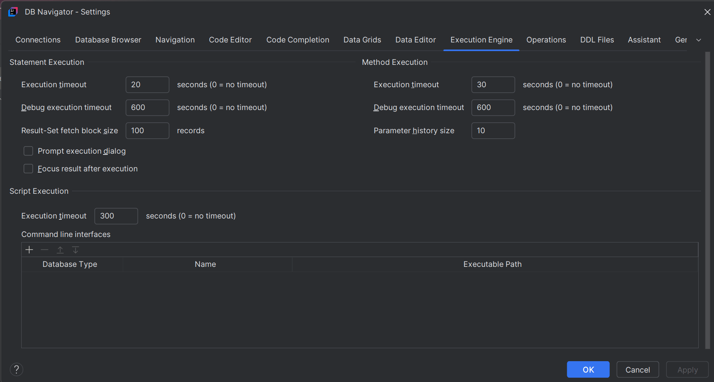Click the move entry down arrow icon
Screen dimensions: 714x382
click(x=75, y=250)
